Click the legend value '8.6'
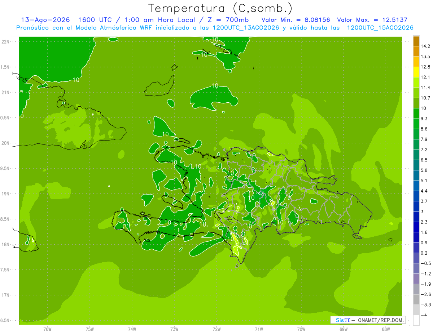The image size is (433, 334). click(x=424, y=129)
